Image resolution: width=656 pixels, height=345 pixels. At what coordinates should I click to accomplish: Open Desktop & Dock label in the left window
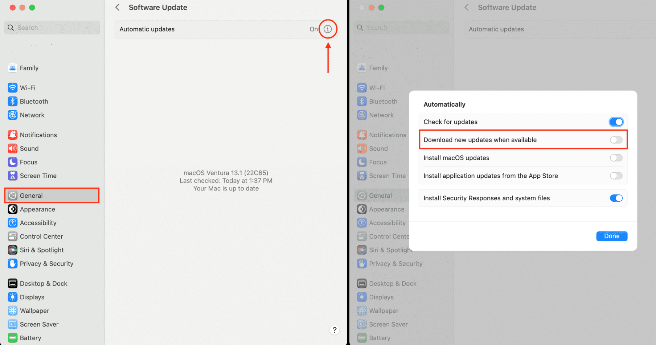click(x=44, y=284)
